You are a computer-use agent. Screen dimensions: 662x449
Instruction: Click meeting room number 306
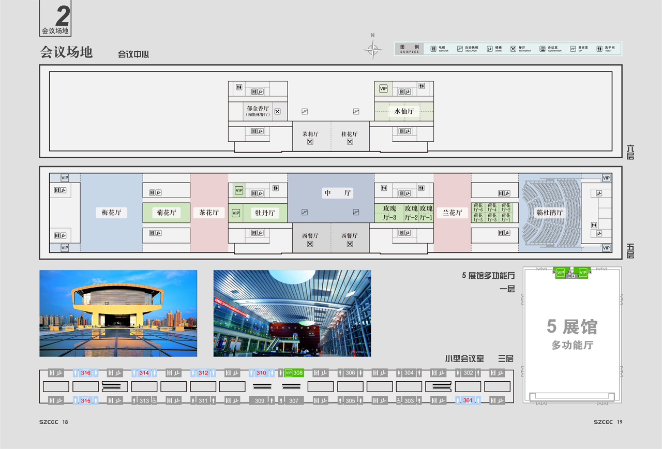[350, 373]
